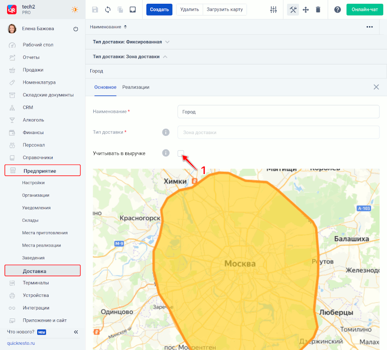Open the quickresto.ru link
The width and height of the screenshot is (387, 350).
tap(21, 343)
